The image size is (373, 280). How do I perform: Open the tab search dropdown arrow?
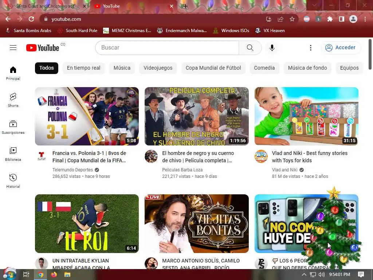[x=314, y=5]
